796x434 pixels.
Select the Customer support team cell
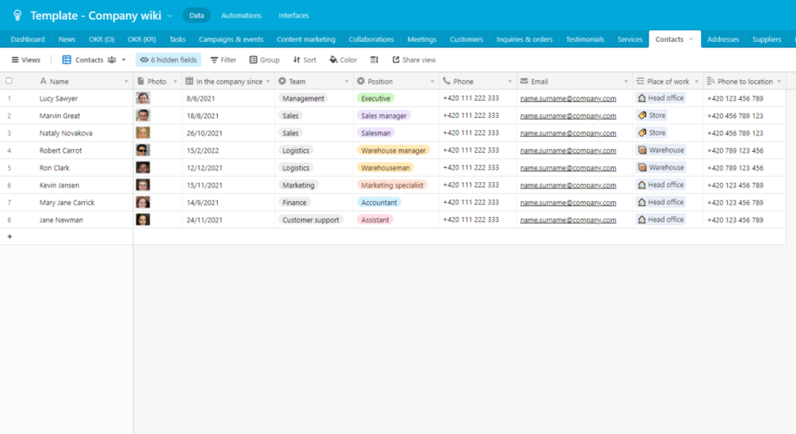pos(314,220)
